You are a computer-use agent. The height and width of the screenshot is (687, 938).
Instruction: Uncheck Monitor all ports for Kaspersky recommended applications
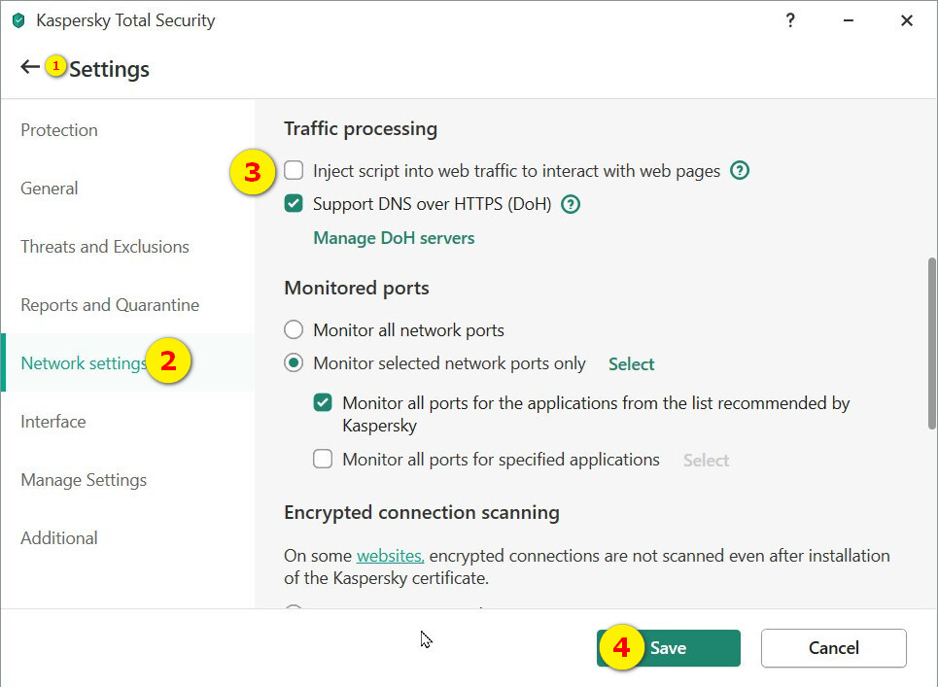[x=323, y=402]
